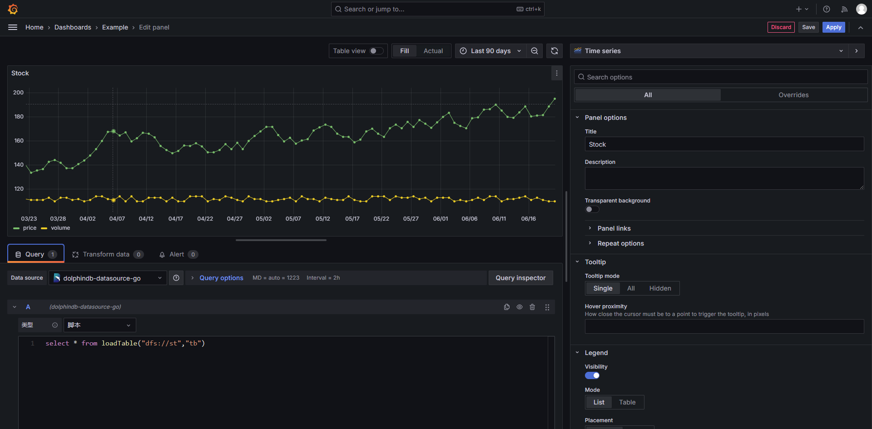Click the zoom out time range icon
The image size is (872, 429).
(535, 51)
